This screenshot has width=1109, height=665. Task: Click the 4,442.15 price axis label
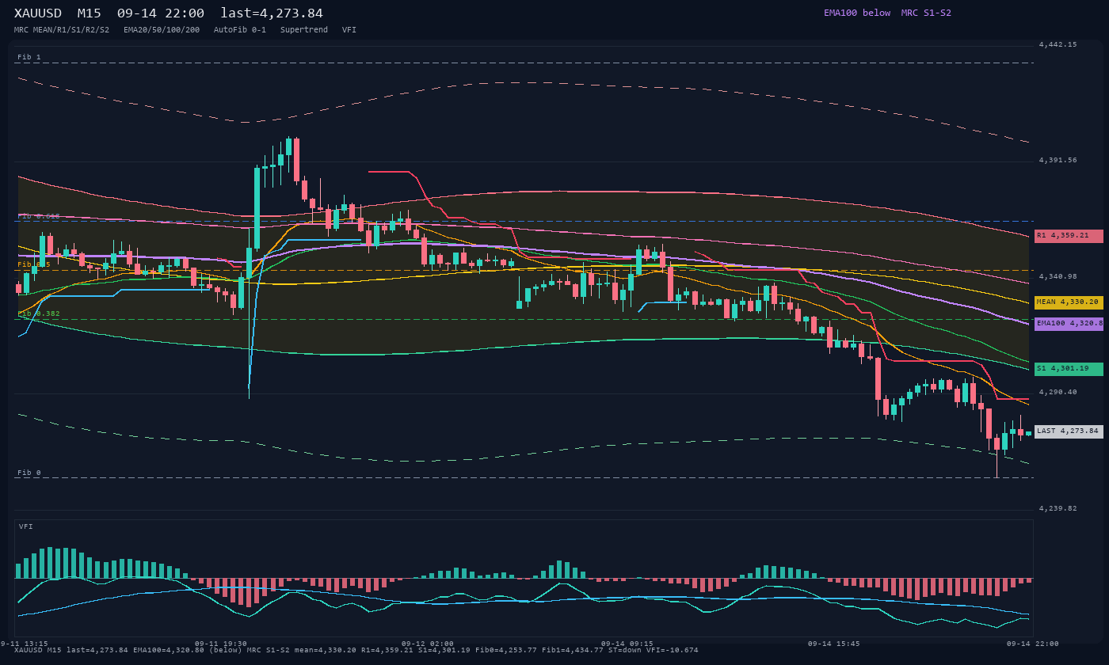pos(1058,44)
